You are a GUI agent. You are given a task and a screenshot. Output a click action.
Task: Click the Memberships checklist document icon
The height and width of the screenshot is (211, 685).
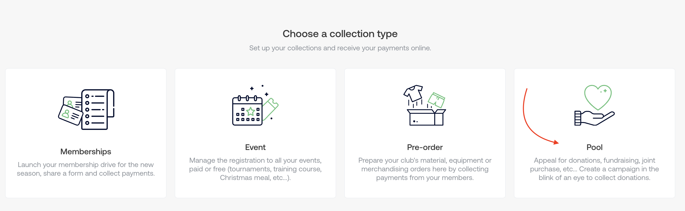(97, 109)
